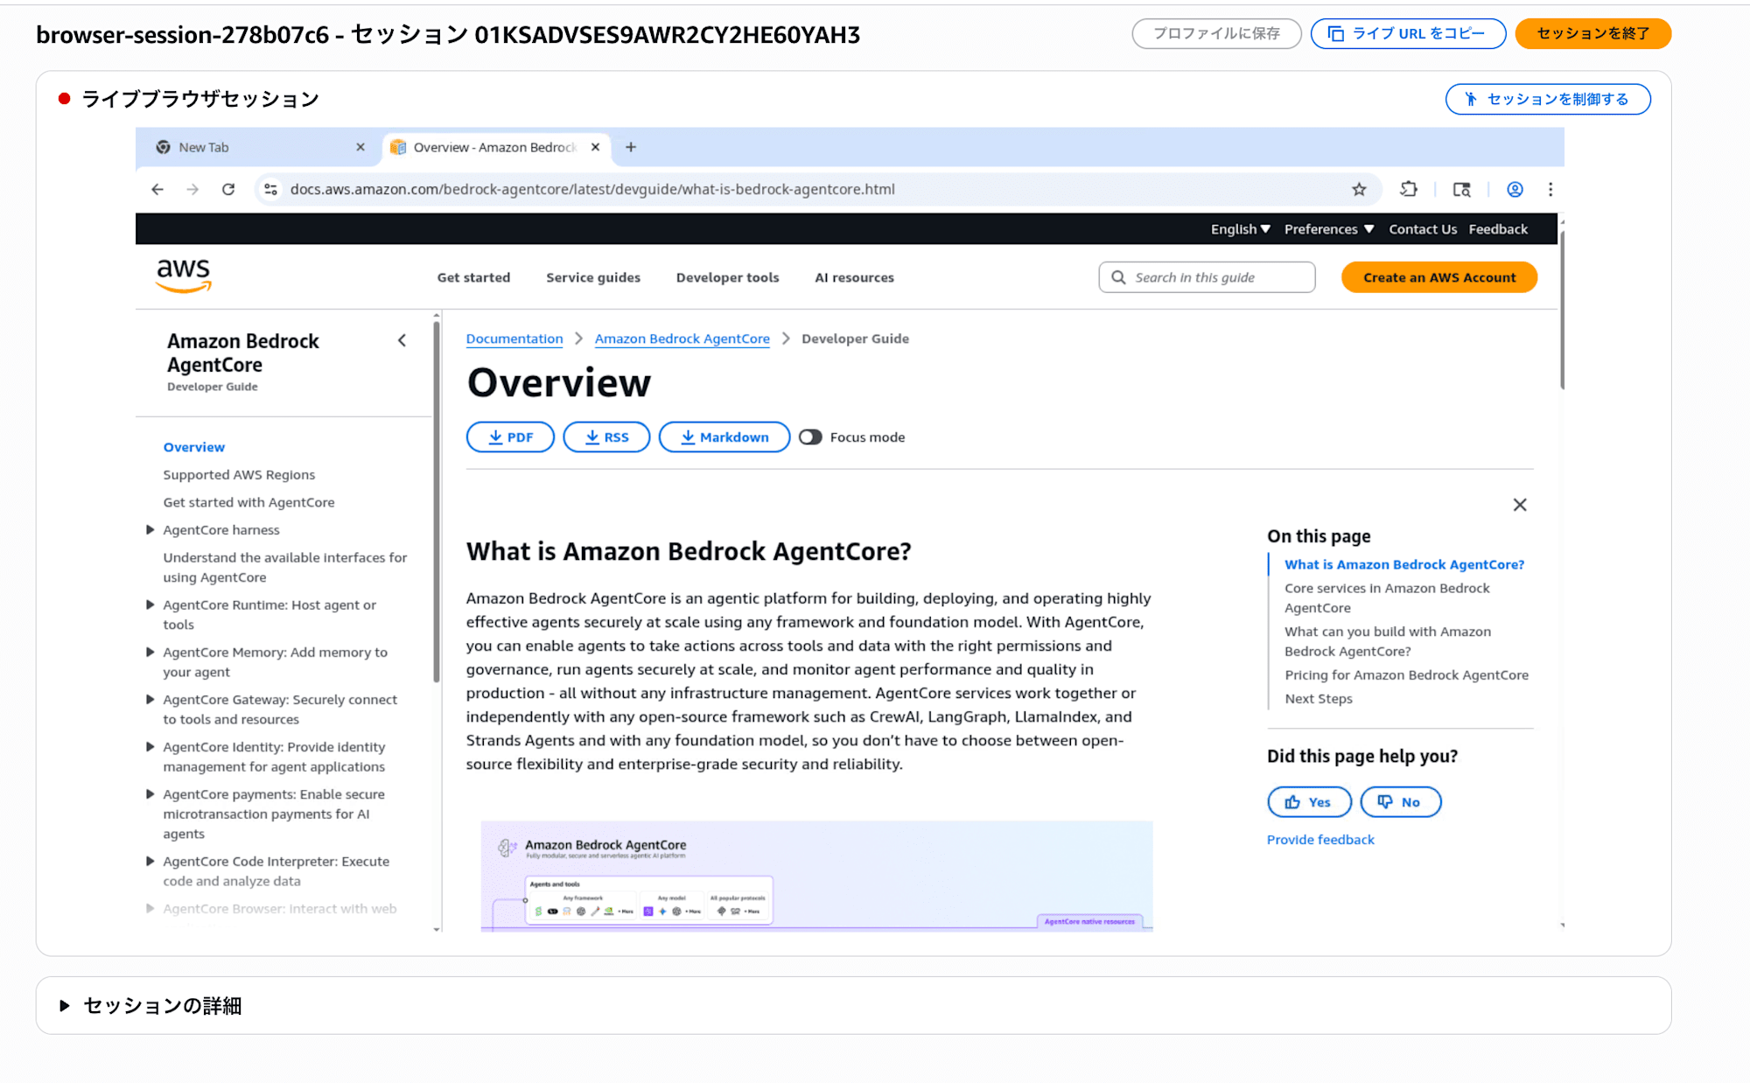Open the AI resources menu

point(854,277)
